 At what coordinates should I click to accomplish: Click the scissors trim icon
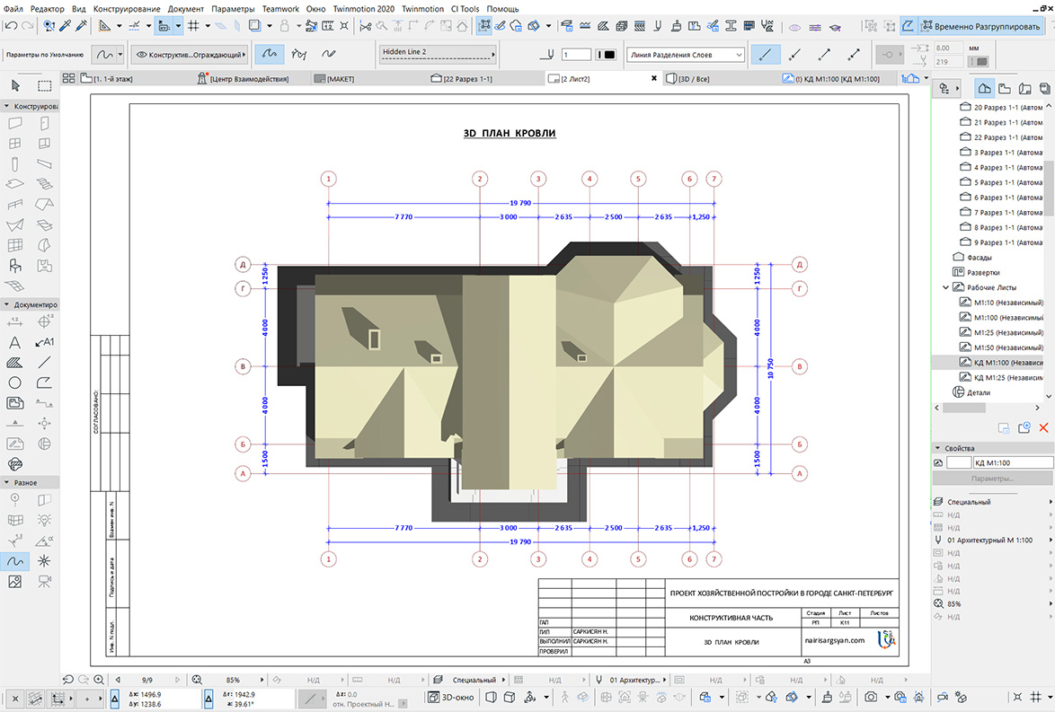click(366, 26)
